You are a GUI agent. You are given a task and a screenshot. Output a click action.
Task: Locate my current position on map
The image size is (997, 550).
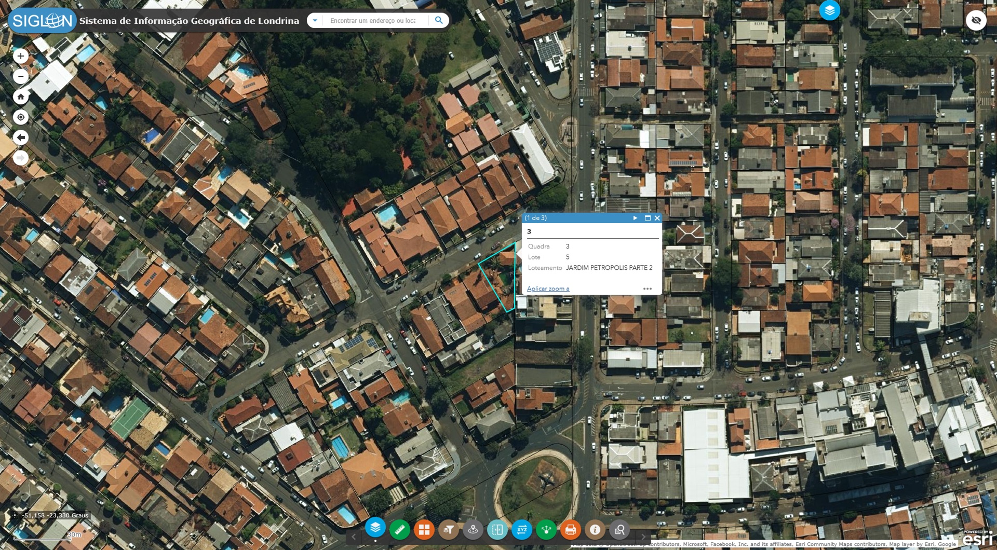[x=21, y=117]
